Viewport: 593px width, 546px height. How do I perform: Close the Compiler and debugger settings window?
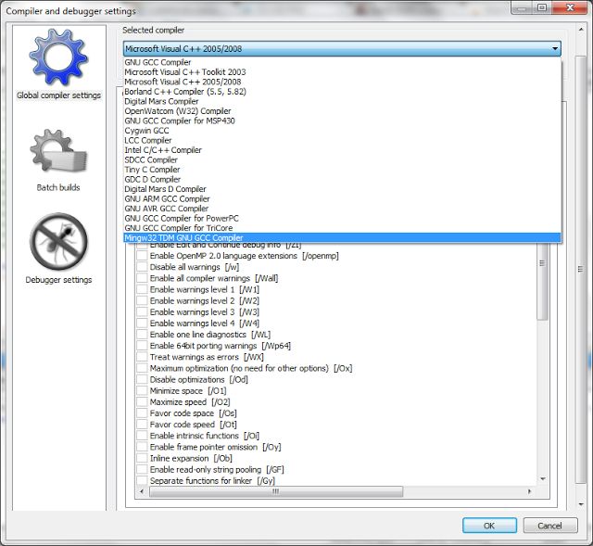571,7
